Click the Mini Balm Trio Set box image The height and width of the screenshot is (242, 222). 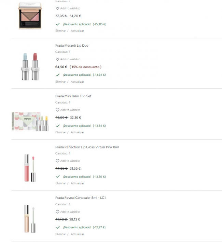[x=30, y=122]
